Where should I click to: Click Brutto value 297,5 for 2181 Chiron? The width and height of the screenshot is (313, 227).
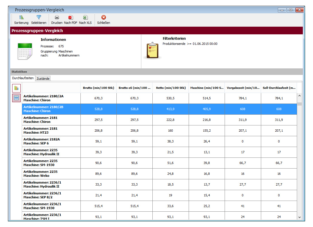pyautogui.click(x=98, y=120)
